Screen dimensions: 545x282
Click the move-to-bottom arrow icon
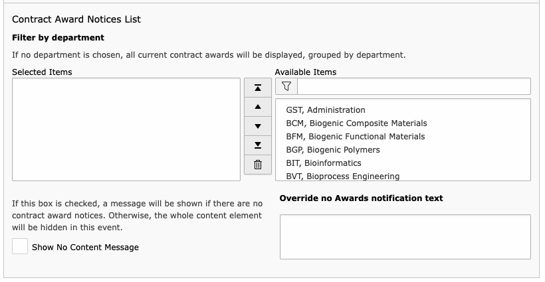258,145
